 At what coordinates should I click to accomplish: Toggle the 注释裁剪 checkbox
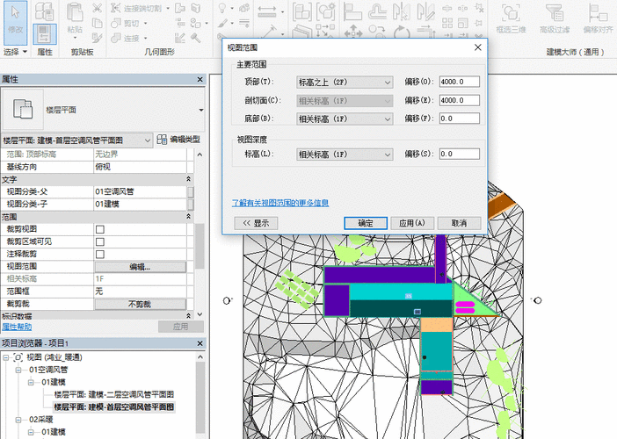100,255
